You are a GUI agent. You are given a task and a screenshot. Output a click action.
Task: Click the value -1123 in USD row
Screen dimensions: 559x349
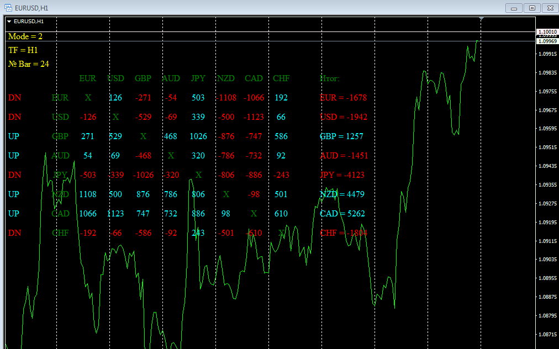pyautogui.click(x=254, y=117)
